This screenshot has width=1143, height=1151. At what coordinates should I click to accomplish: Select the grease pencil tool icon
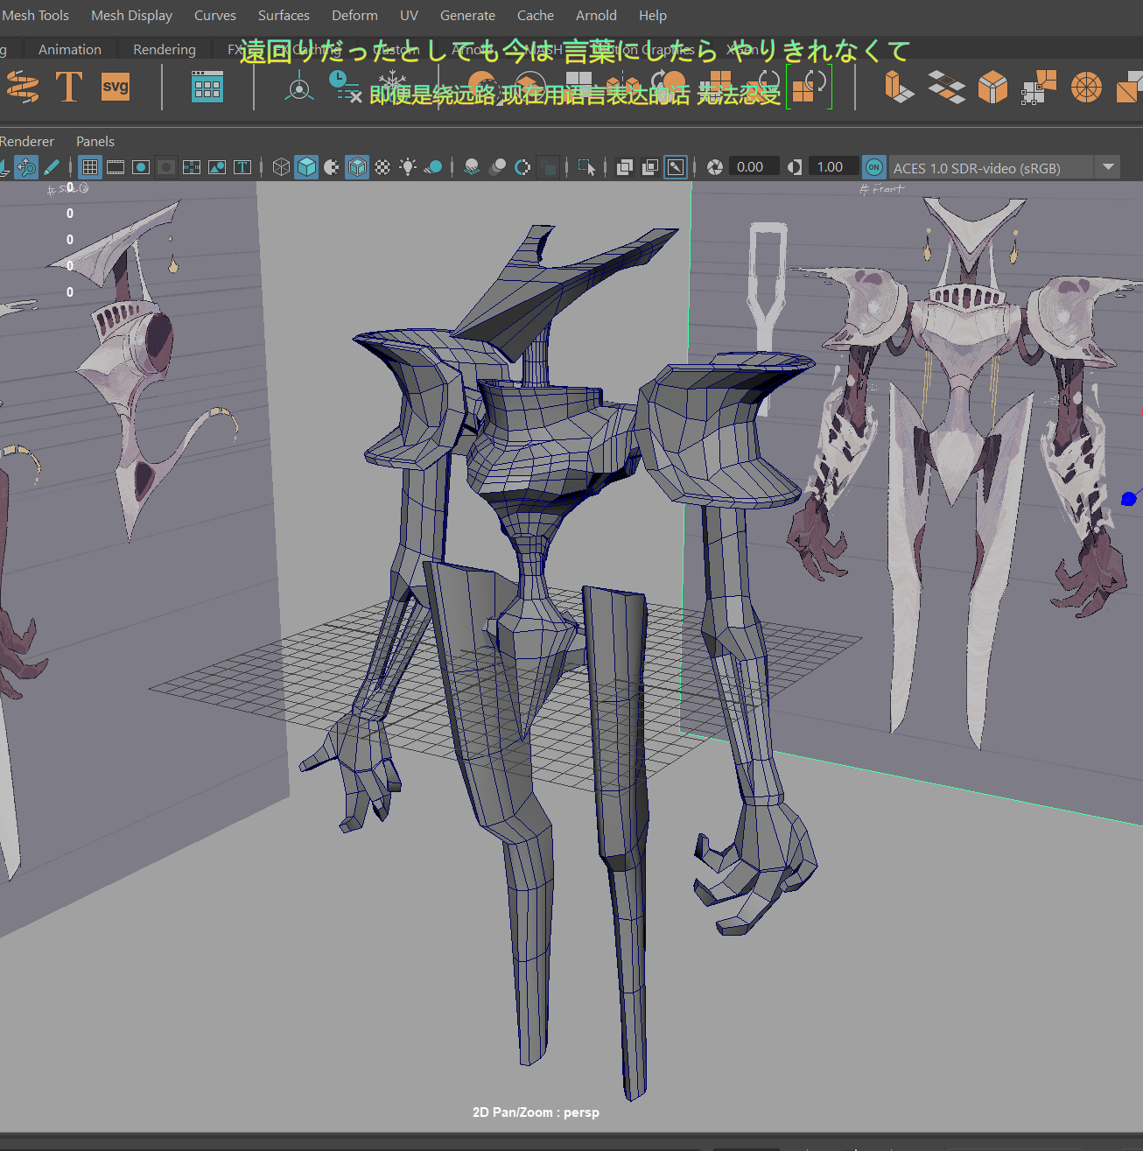click(x=52, y=167)
